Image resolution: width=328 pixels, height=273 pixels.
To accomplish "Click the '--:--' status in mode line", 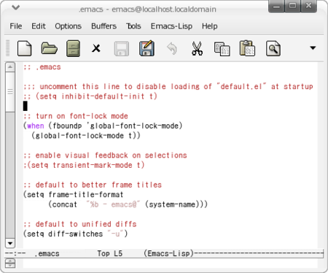I will tap(15, 253).
